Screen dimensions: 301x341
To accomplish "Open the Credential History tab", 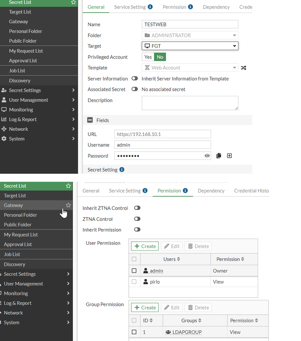I will (x=251, y=191).
